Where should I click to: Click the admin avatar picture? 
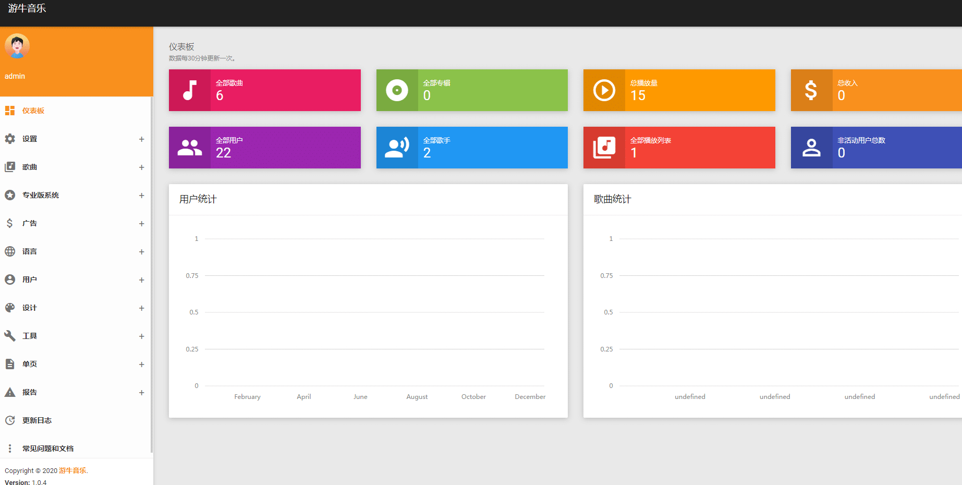(17, 46)
